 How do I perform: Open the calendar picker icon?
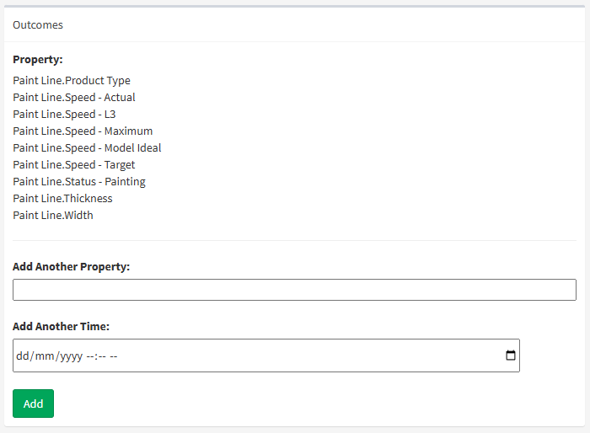pos(511,355)
